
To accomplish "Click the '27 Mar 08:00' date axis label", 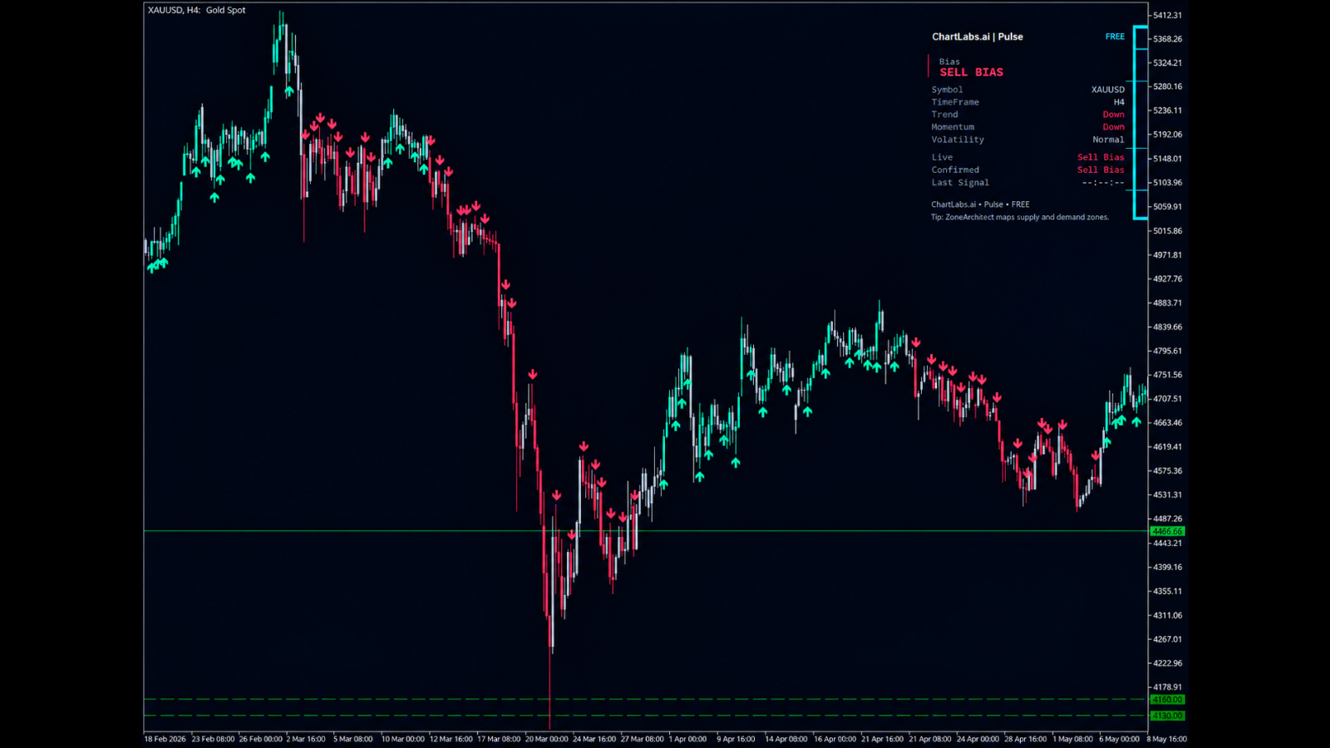I will (643, 739).
